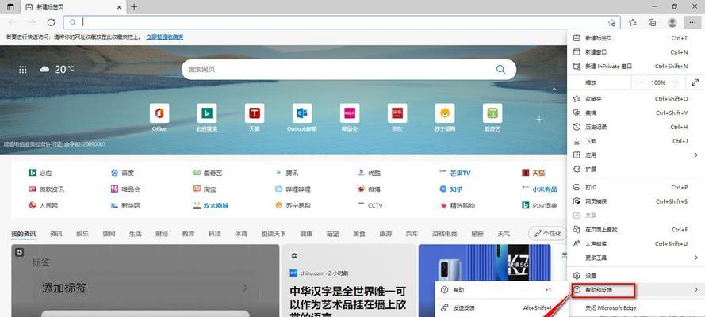The image size is (705, 317).
Task: Enter full screen from zoom row
Action: pyautogui.click(x=695, y=82)
